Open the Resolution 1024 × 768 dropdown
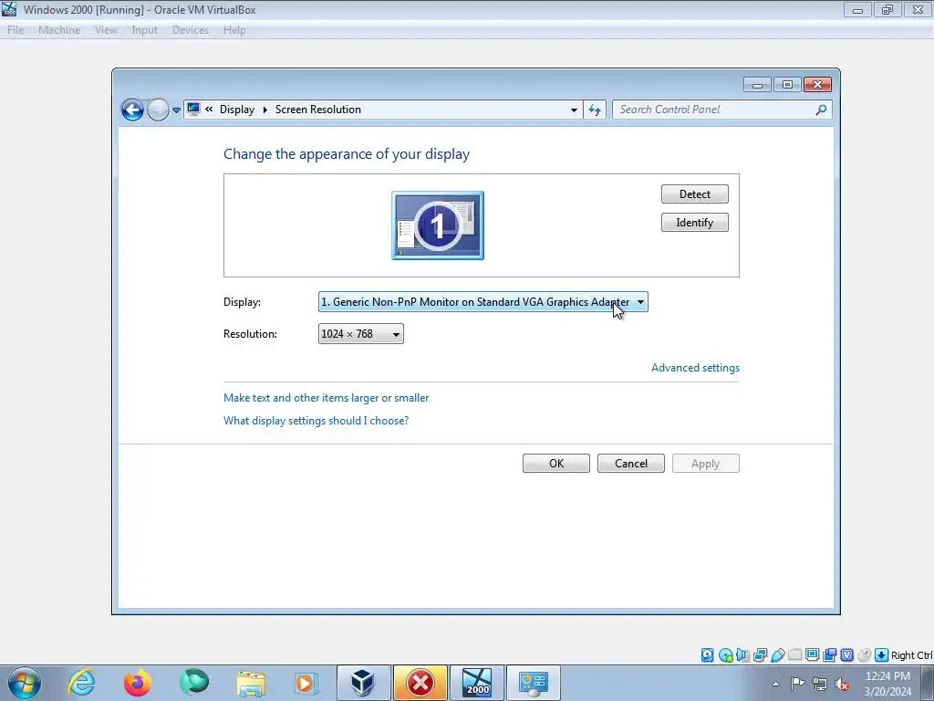Viewport: 934px width, 701px height. pyautogui.click(x=361, y=334)
